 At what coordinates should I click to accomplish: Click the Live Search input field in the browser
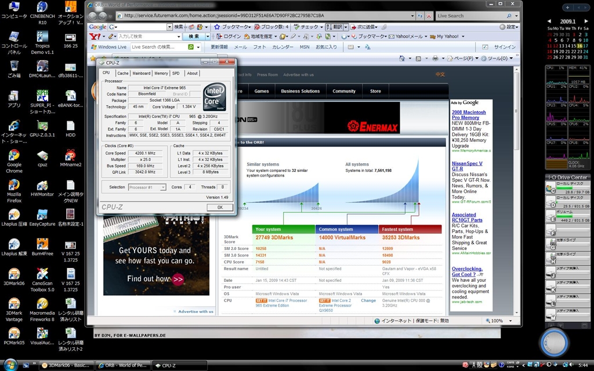point(470,16)
